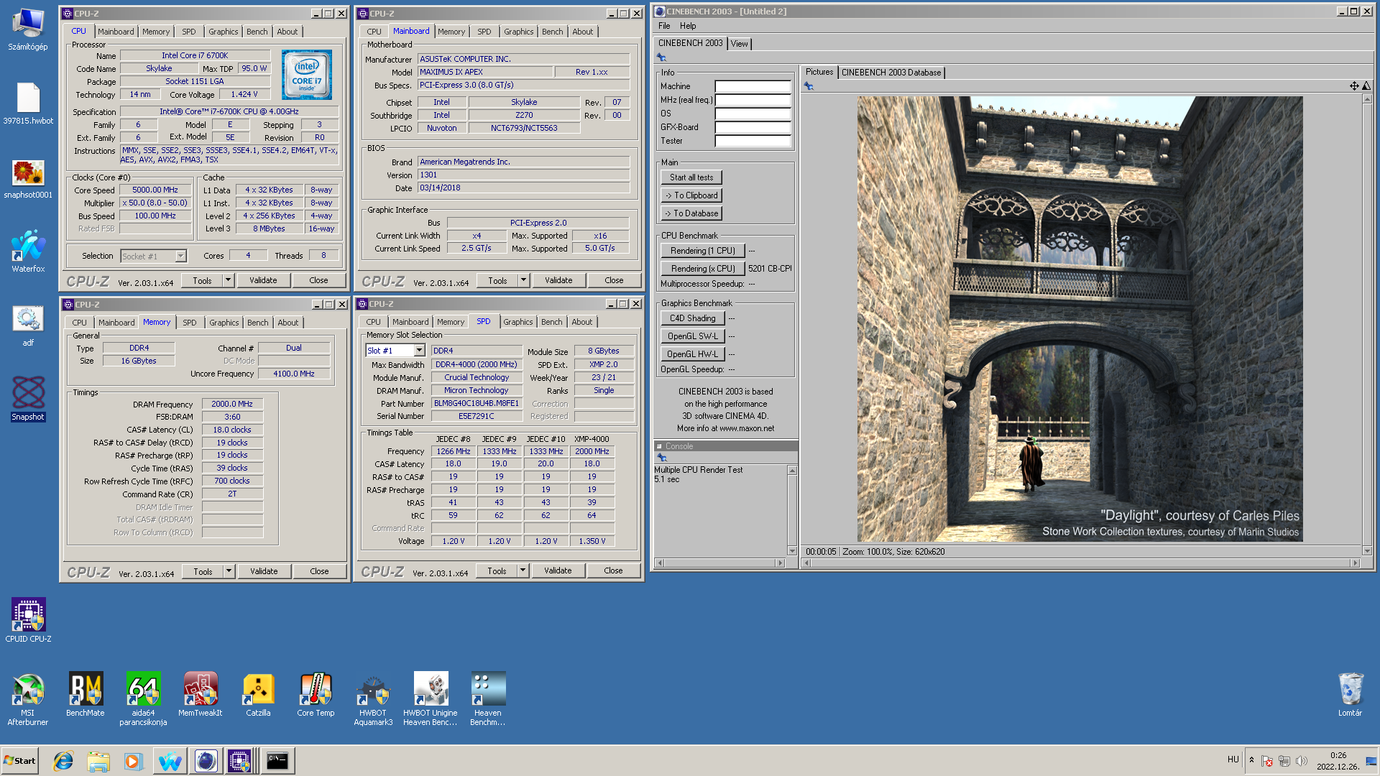Switch to the command prompt taskbar icon
Screen dimensions: 1380x776
coord(277,761)
